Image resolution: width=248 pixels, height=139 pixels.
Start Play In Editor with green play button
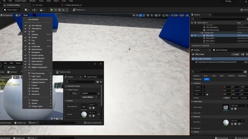click(52, 10)
